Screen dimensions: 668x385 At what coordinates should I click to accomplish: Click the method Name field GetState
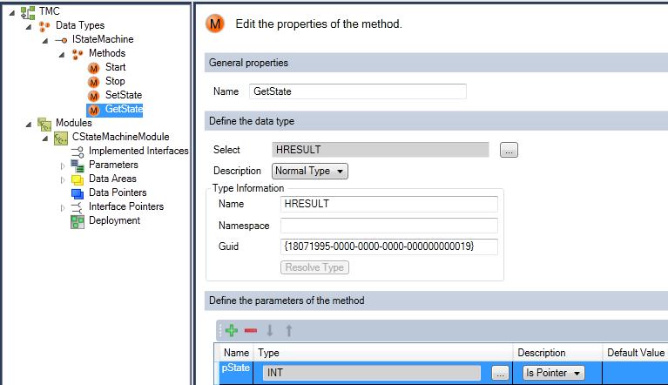pos(357,91)
